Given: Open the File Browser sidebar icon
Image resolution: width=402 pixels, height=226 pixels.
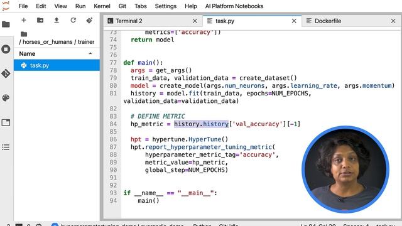Looking at the screenshot, I should coord(6,24).
